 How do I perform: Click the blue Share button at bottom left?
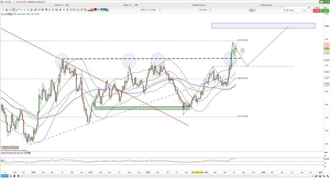click(4, 176)
